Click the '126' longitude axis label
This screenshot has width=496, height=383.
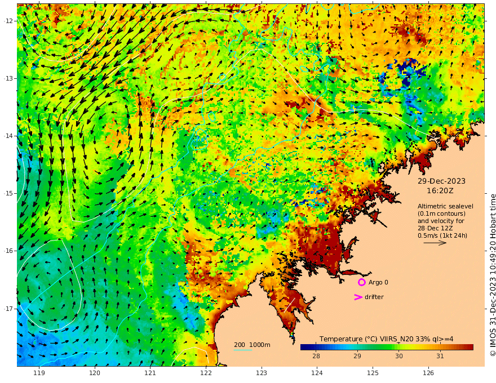428,373
